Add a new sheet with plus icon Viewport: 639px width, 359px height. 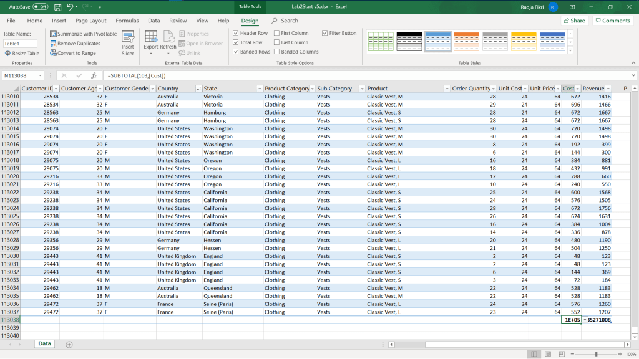click(69, 344)
